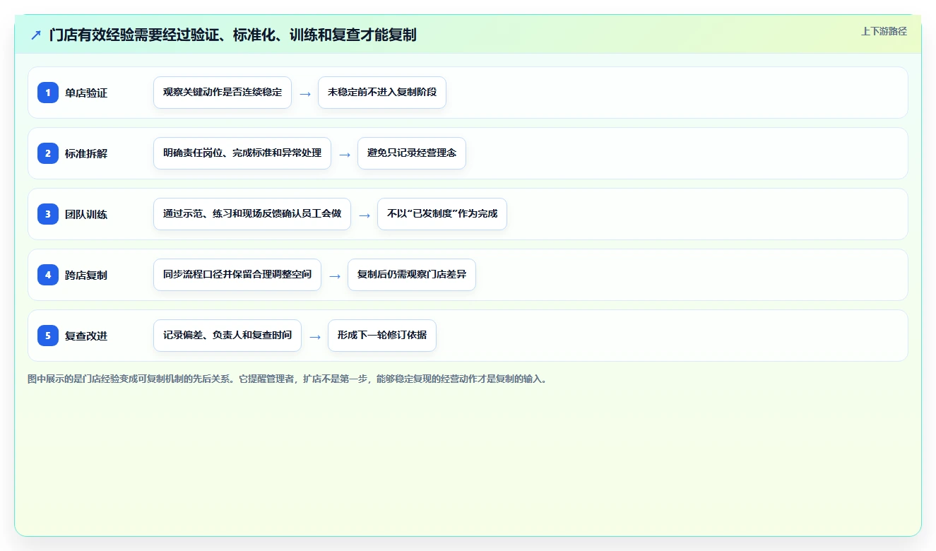Click the 标准拆解 step label
Screen dimensions: 936x551
click(x=86, y=153)
